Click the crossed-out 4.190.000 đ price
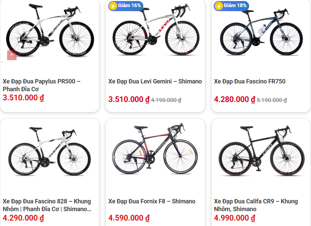Viewport: 311px width, 226px height. click(x=166, y=100)
